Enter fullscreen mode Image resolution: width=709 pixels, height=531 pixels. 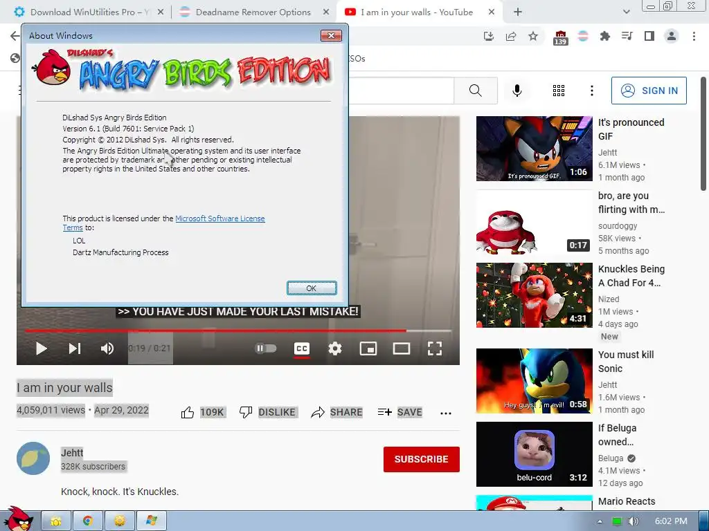pyautogui.click(x=435, y=348)
